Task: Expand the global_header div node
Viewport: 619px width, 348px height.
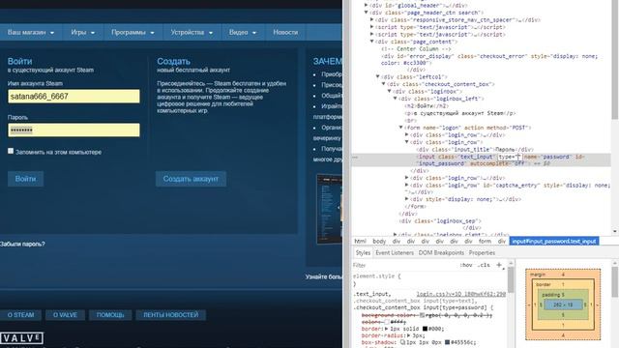Action: tap(366, 5)
